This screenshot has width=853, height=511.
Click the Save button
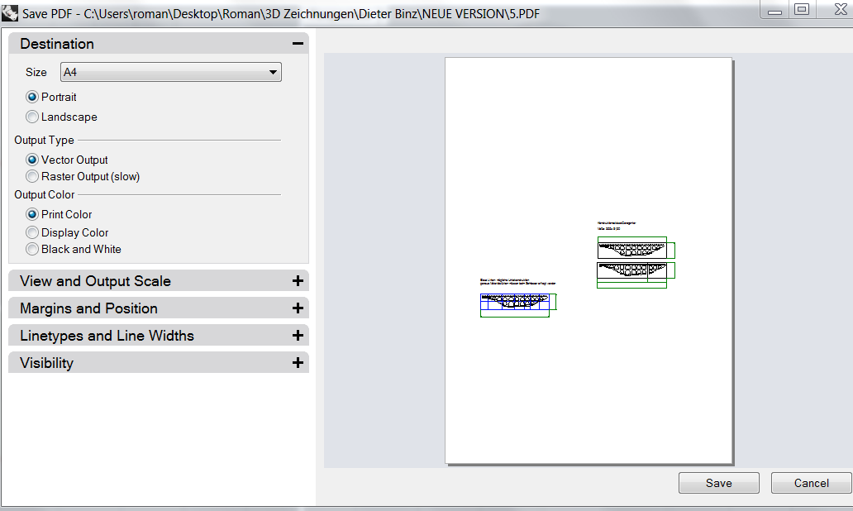[x=718, y=483]
